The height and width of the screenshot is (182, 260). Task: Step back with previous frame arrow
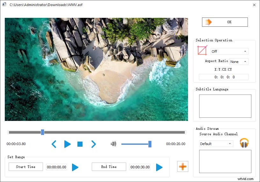pyautogui.click(x=54, y=144)
